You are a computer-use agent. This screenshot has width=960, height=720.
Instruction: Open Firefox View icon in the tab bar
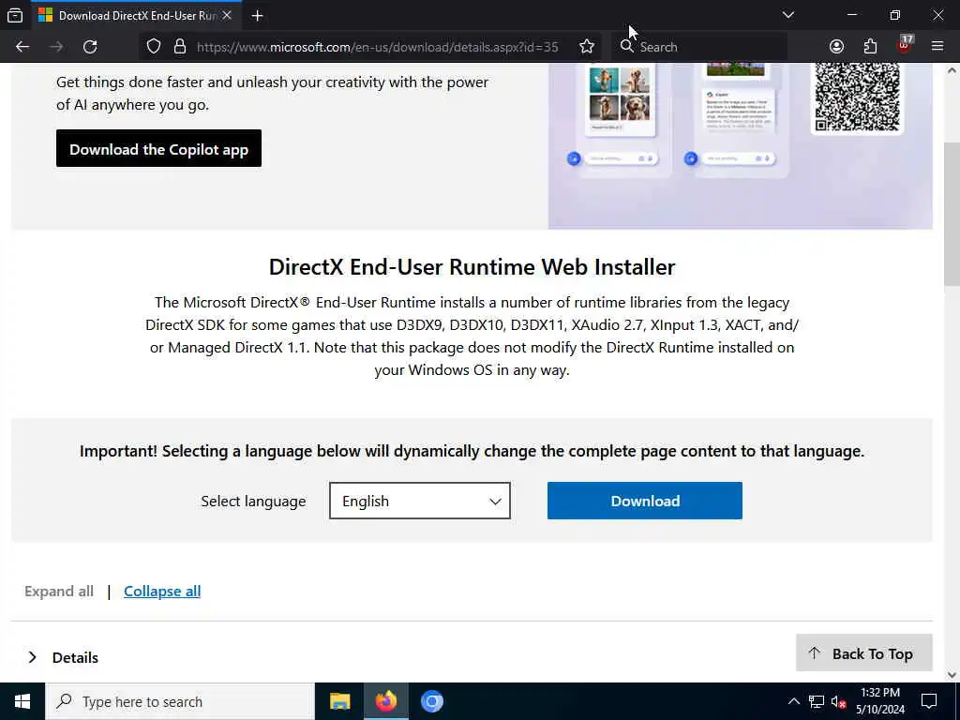tap(15, 15)
